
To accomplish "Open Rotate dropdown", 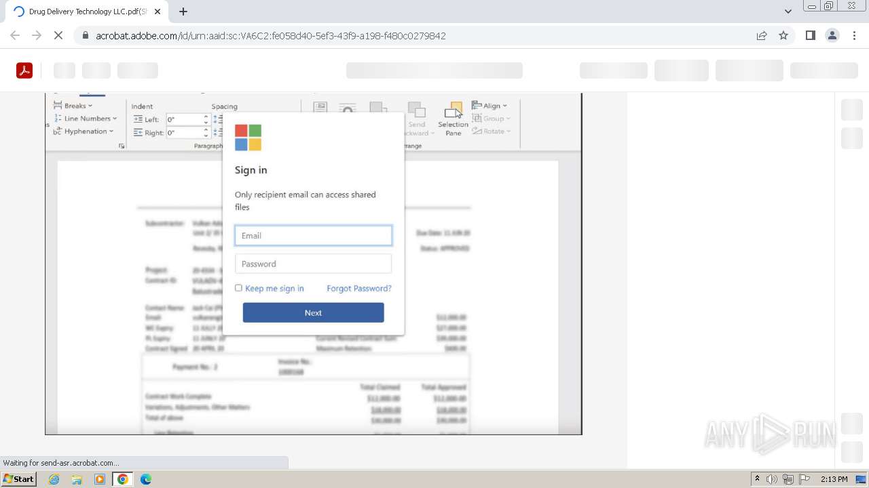I will (x=491, y=131).
